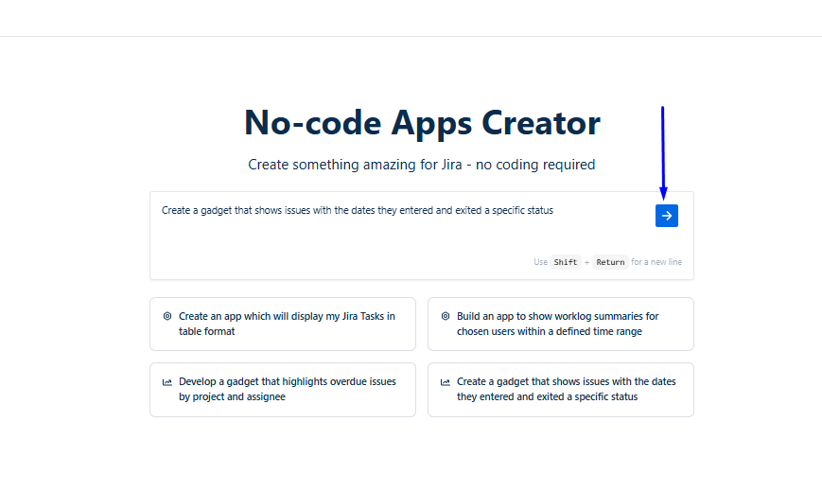Image resolution: width=822 pixels, height=492 pixels.
Task: Click chart icon beside overdue issues suggestion
Action: (167, 382)
